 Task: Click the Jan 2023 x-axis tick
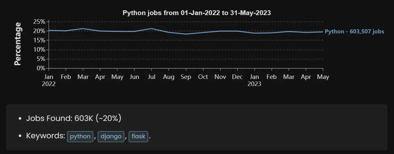254,80
